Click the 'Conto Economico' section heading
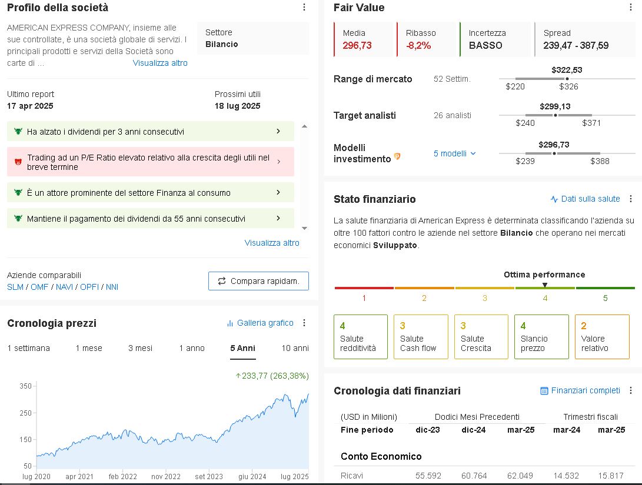The height and width of the screenshot is (485, 642). [x=381, y=456]
